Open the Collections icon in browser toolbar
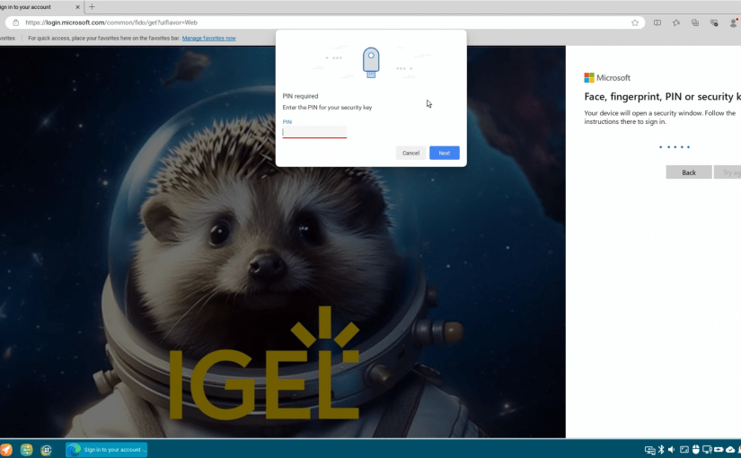Viewport: 741px width, 458px height. tap(695, 22)
